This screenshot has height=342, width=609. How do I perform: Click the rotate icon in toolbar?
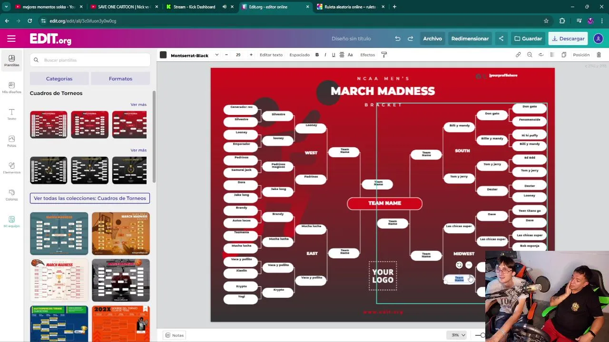click(541, 55)
